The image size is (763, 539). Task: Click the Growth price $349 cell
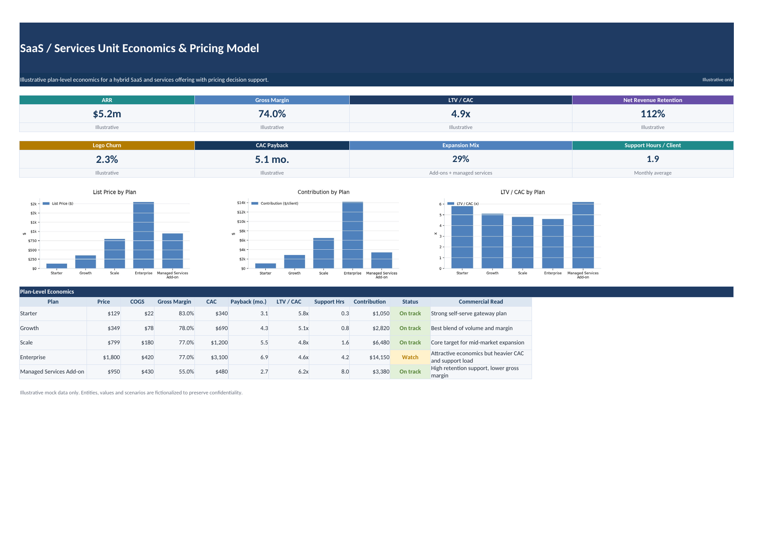(x=104, y=328)
